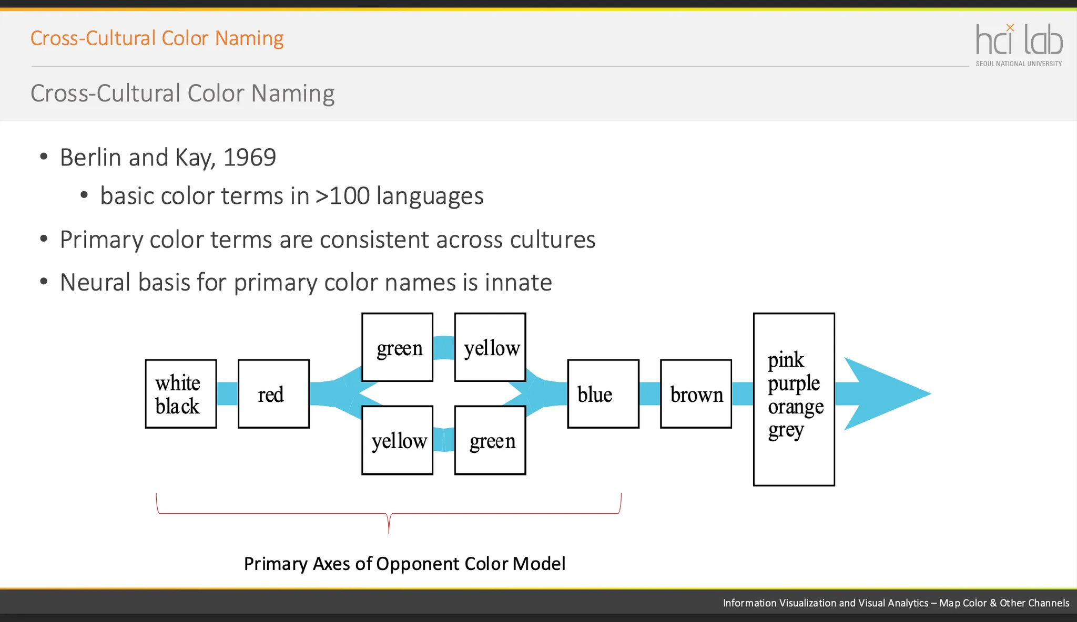Screen dimensions: 1077x622
Task: Click the red curly brace bracket
Action: 389,513
